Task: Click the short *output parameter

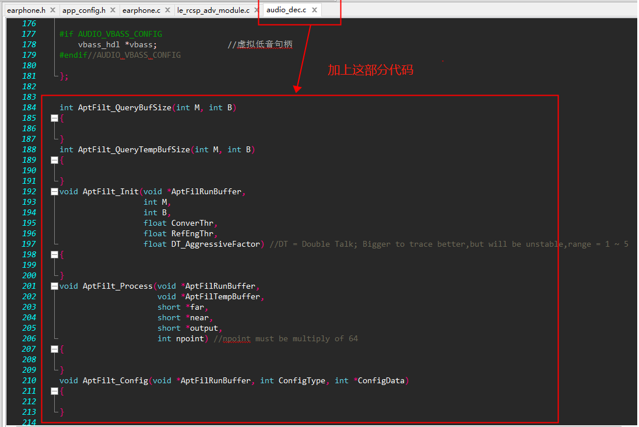Action: pyautogui.click(x=188, y=328)
